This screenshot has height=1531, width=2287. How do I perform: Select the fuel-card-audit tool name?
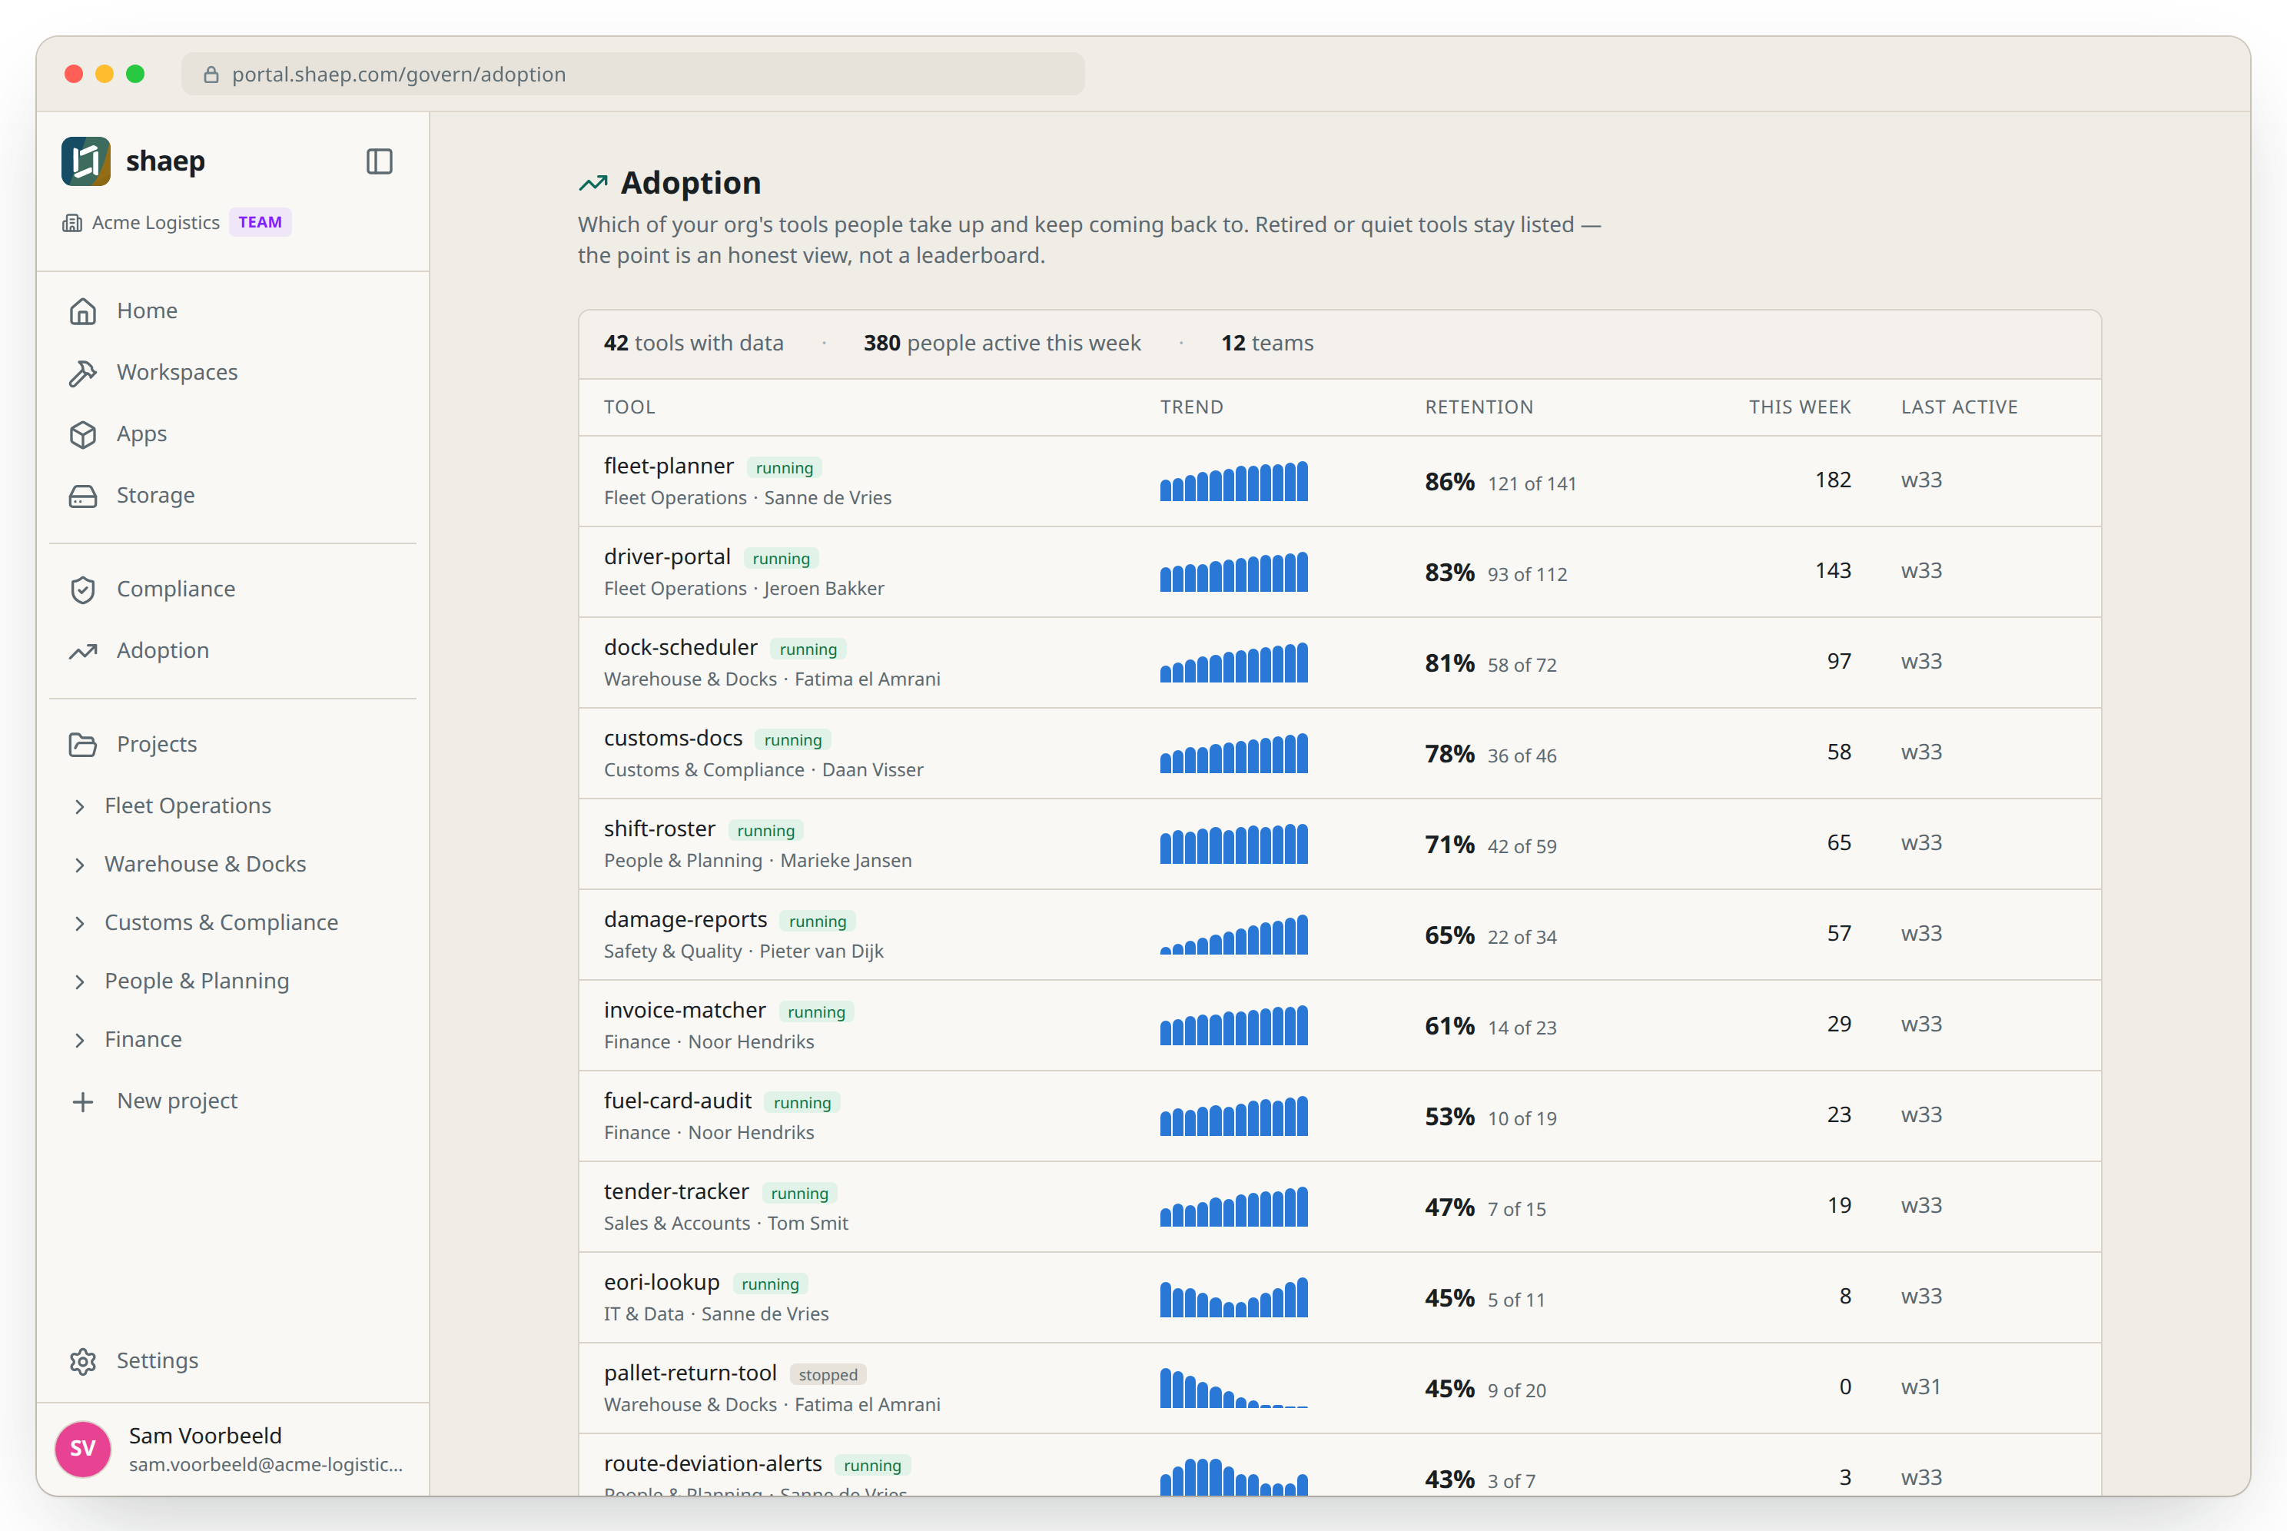click(x=677, y=1101)
